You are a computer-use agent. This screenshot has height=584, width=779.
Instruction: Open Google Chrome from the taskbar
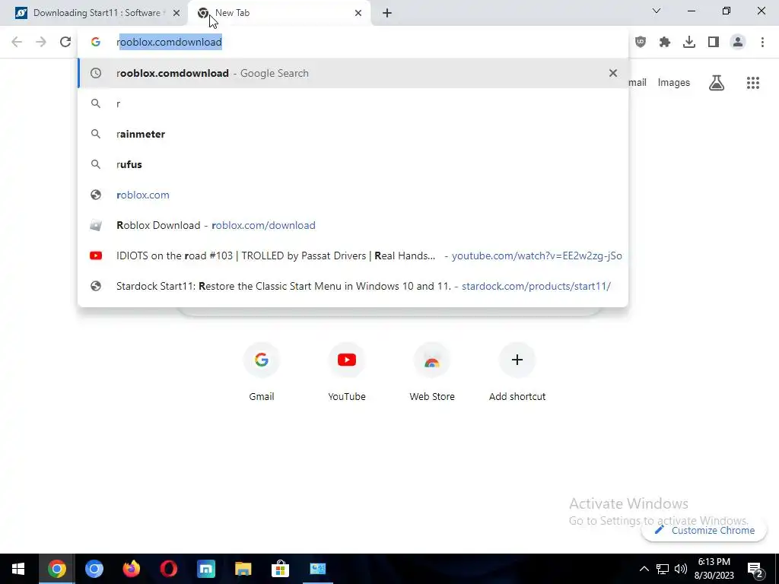click(x=56, y=569)
